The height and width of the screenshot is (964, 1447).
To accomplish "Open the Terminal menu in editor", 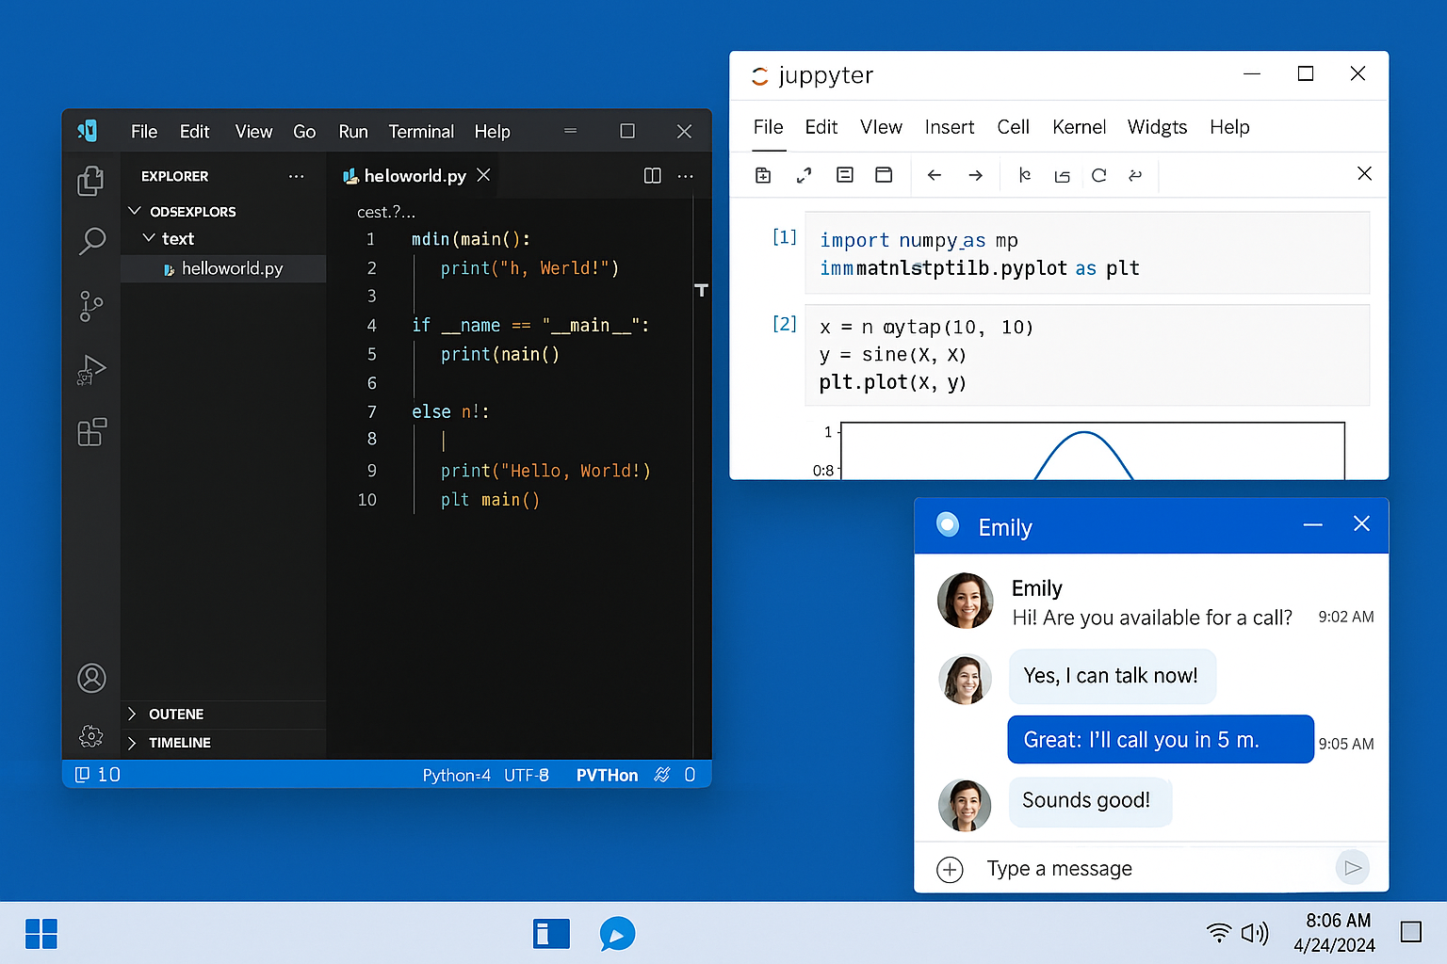I will [x=421, y=132].
